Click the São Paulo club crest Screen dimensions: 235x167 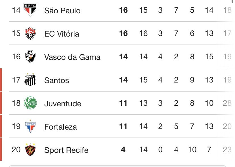30,10
